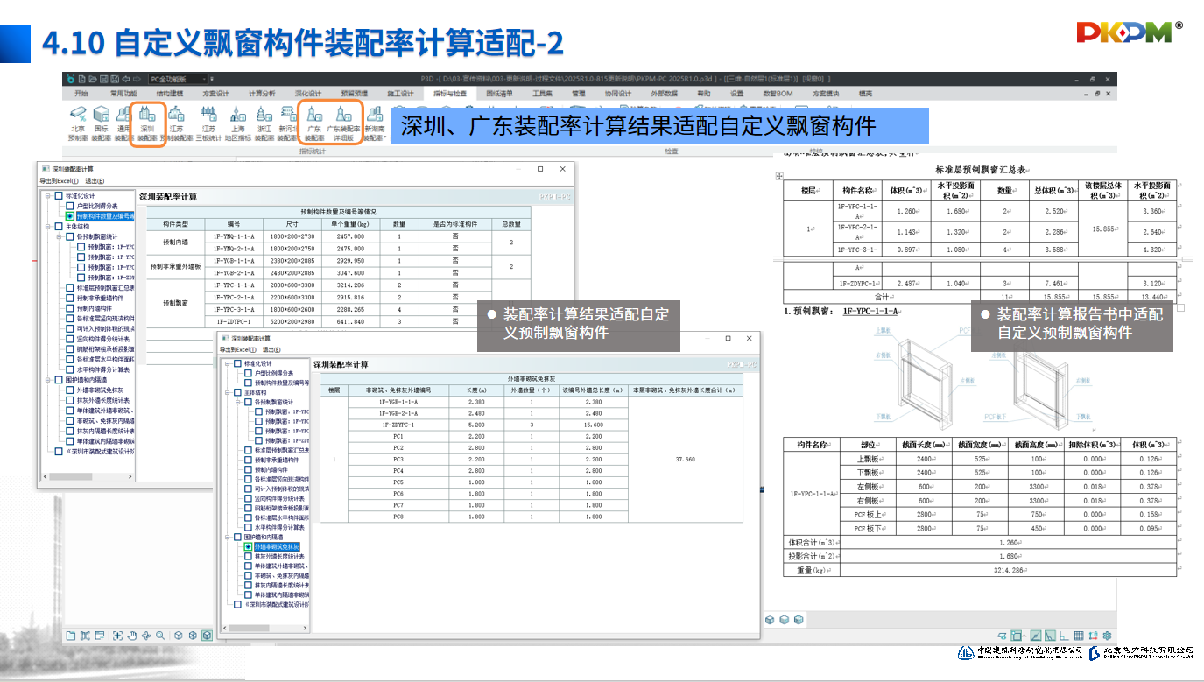Collapse 各预制飘窗统计 node in the front 深圳装配率计算 dialog
Screen dimensions: 1204x682
point(237,403)
